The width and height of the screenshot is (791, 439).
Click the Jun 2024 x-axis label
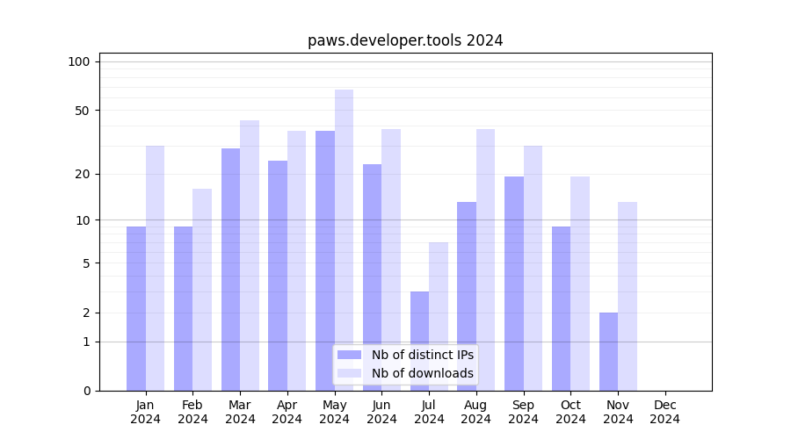(381, 412)
